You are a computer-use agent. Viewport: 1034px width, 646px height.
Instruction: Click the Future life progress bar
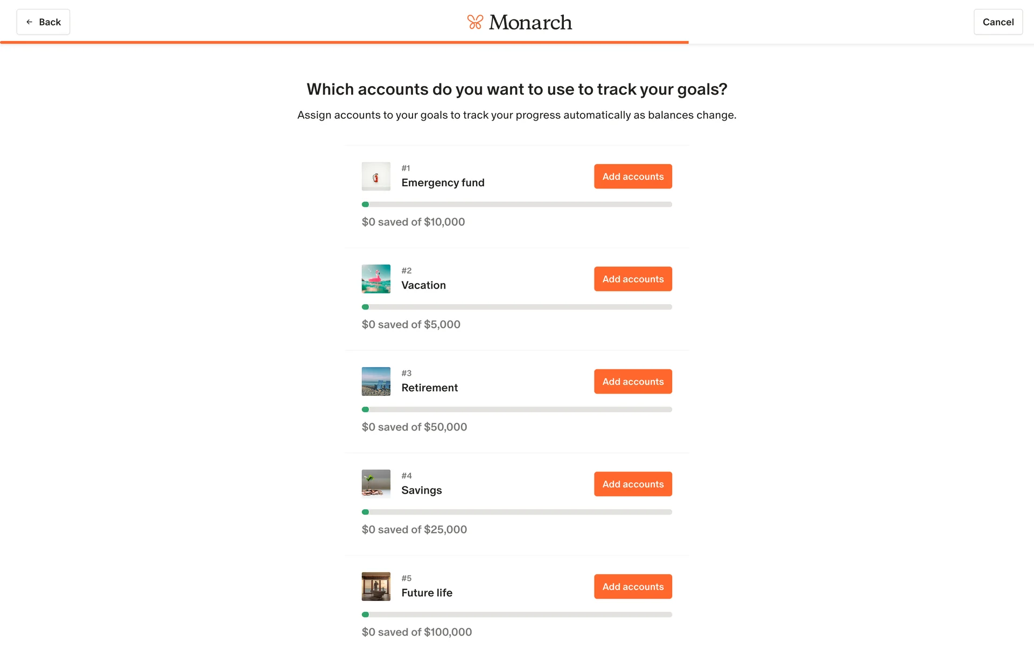[x=517, y=615]
